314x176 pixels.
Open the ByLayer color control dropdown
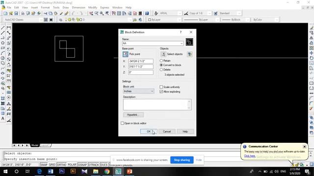click(179, 20)
